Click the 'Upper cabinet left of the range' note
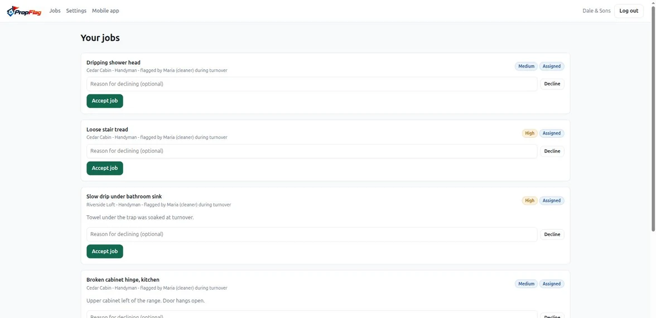Viewport: 656px width, 318px height. pyautogui.click(x=146, y=301)
